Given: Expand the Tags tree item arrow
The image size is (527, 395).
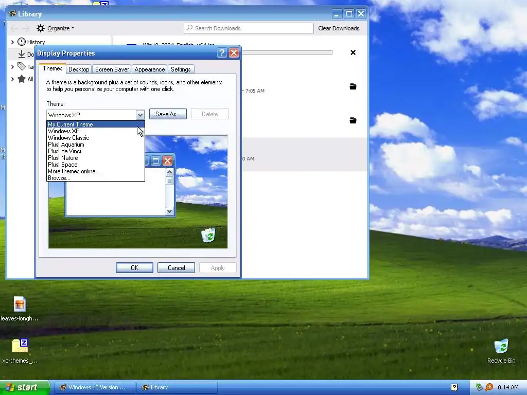Looking at the screenshot, I should (x=12, y=67).
